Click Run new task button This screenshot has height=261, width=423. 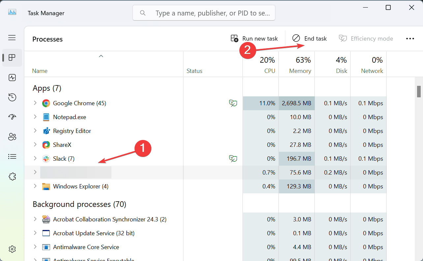point(254,39)
